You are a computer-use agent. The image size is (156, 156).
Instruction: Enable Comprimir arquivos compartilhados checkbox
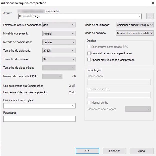click(89, 53)
